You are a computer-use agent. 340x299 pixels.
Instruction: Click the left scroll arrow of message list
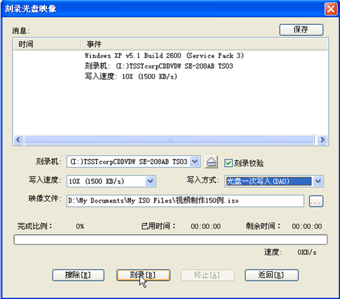(19, 140)
